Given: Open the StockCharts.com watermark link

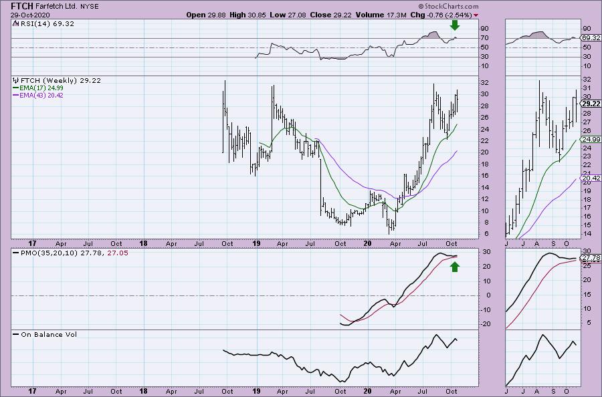Looking at the screenshot, I should [448, 6].
